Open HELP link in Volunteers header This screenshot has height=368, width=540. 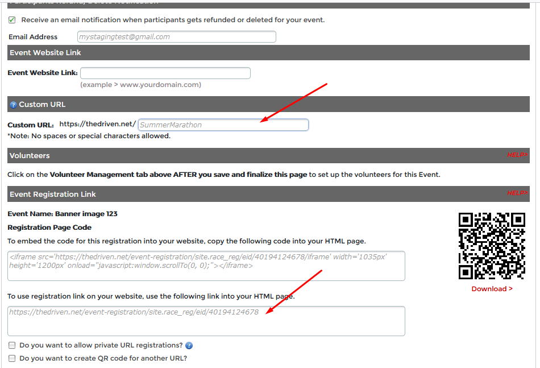(x=517, y=155)
